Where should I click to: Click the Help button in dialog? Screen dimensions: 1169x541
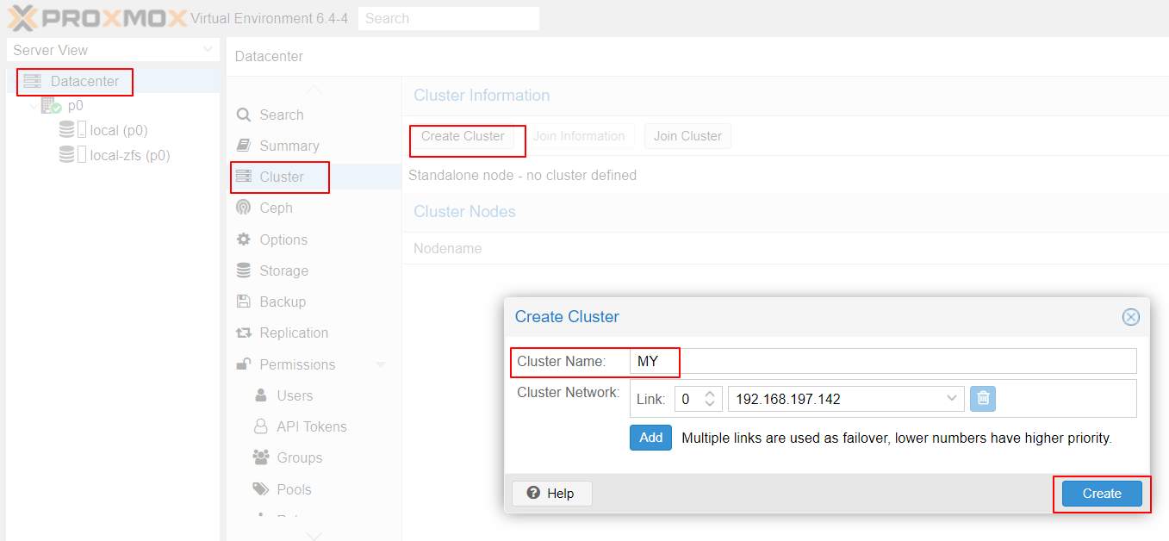click(551, 494)
